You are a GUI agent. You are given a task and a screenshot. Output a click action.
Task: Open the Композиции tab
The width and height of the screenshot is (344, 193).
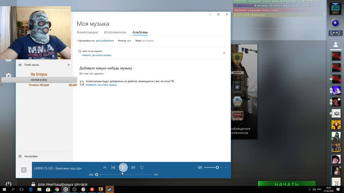click(x=87, y=32)
